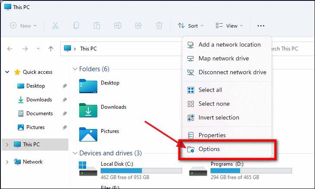Select Pictures in Quick access sidebar
This screenshot has height=189, width=315.
pyautogui.click(x=35, y=127)
